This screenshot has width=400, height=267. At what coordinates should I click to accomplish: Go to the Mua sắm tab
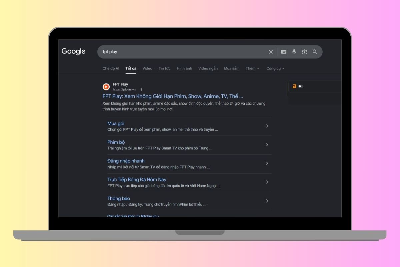pos(232,68)
